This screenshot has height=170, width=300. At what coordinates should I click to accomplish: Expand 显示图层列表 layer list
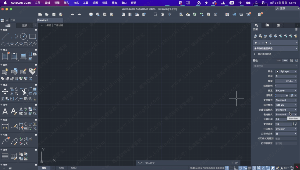click(x=264, y=54)
